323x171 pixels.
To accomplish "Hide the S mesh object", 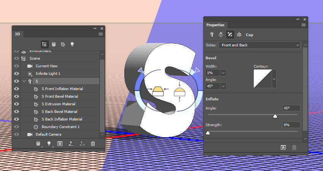I will pyautogui.click(x=16, y=81).
